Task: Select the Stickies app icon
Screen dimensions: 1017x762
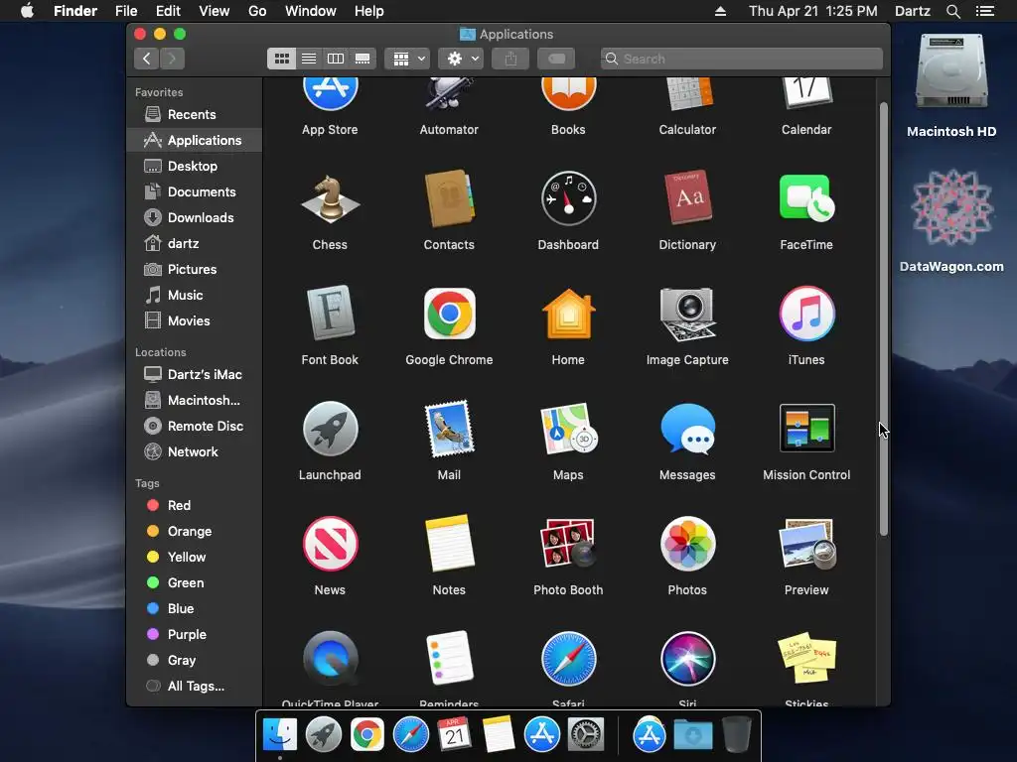Action: pyautogui.click(x=806, y=659)
